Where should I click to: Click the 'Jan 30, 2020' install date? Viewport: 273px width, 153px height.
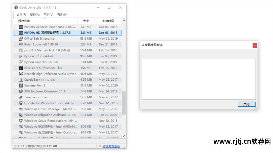pyautogui.click(x=108, y=115)
